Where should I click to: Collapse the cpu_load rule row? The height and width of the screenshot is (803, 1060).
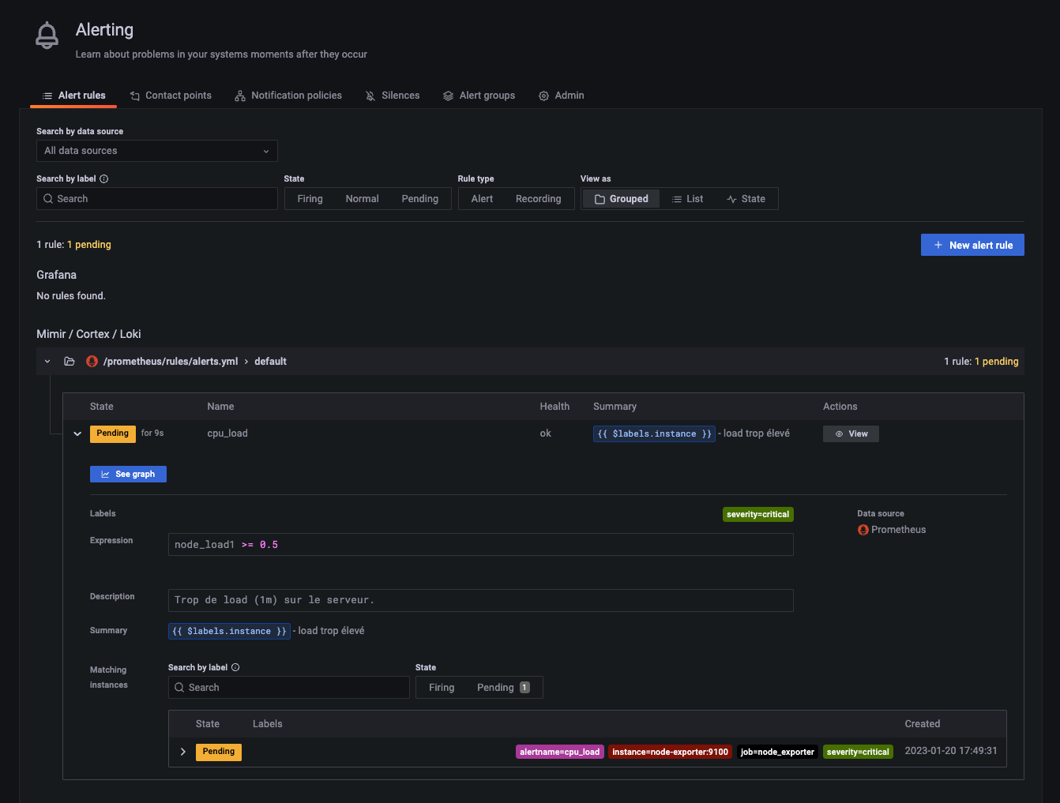pyautogui.click(x=77, y=433)
